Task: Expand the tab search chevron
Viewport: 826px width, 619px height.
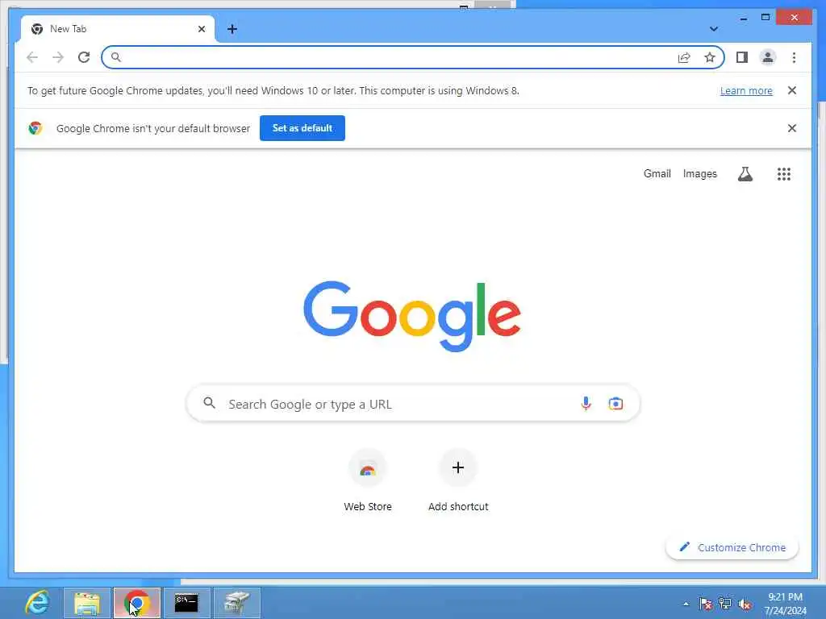Action: pos(713,29)
